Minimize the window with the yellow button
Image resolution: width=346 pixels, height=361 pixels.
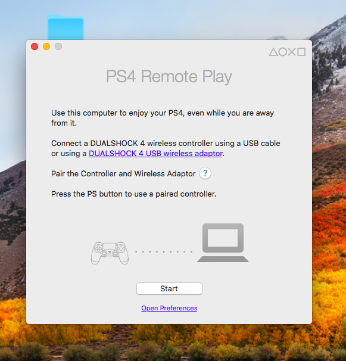point(46,46)
